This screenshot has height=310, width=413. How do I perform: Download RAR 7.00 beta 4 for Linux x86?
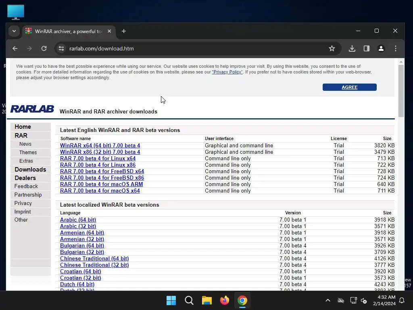[x=98, y=165]
